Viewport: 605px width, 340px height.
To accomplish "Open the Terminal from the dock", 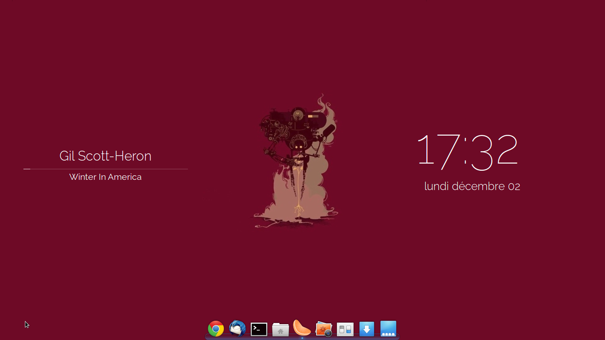I will click(x=259, y=329).
